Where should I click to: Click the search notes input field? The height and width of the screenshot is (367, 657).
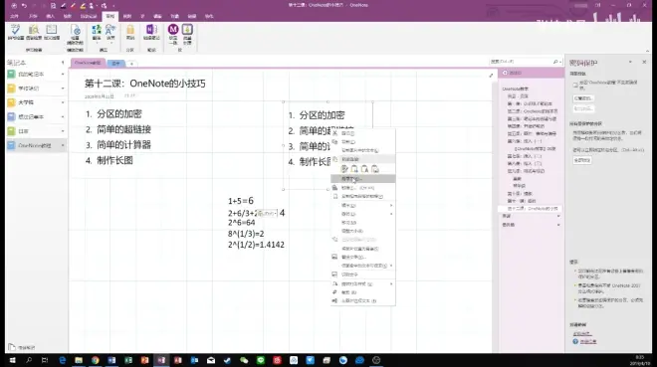(520, 62)
